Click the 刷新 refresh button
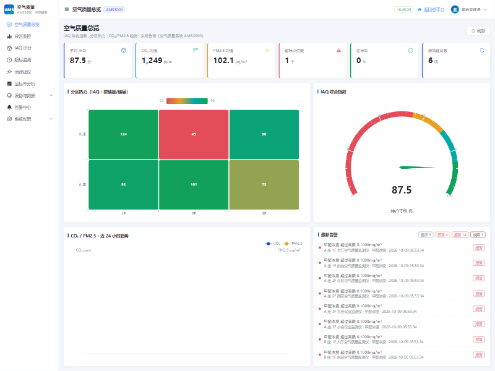 click(x=478, y=30)
